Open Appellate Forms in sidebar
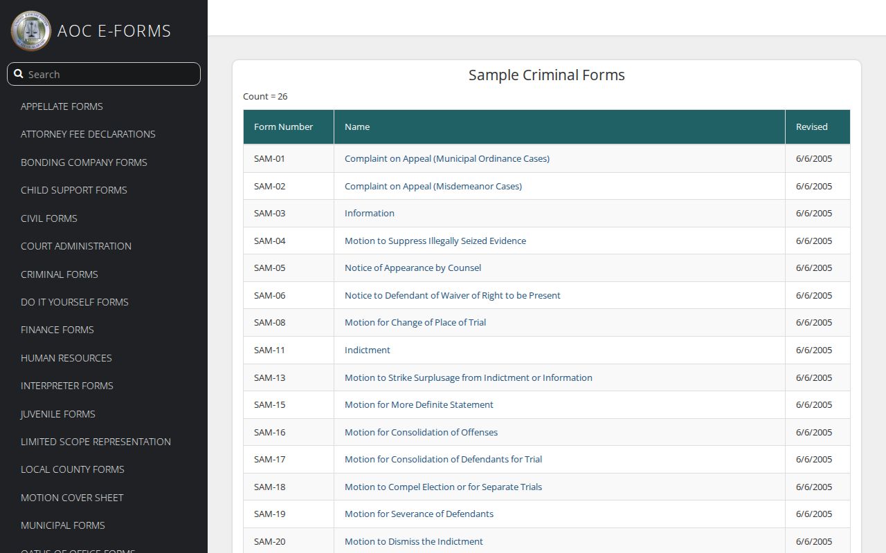This screenshot has height=553, width=886. [x=62, y=106]
